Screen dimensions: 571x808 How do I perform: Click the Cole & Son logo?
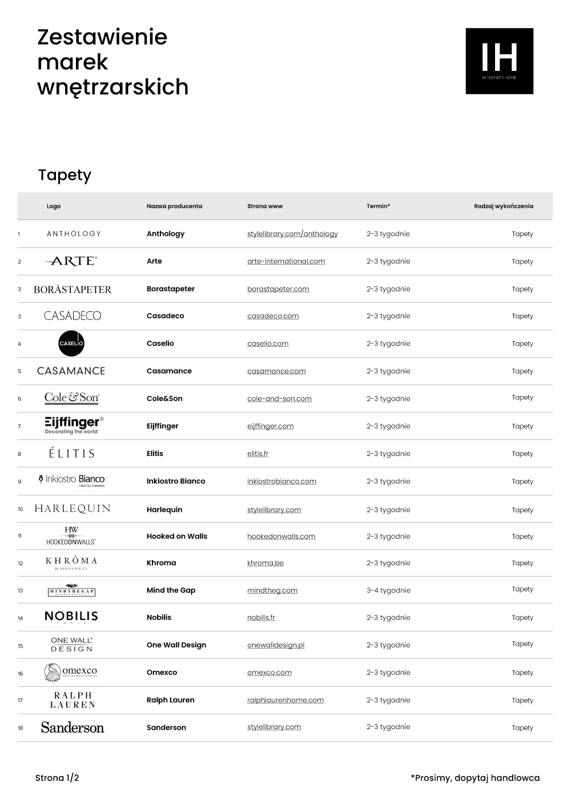coord(72,398)
